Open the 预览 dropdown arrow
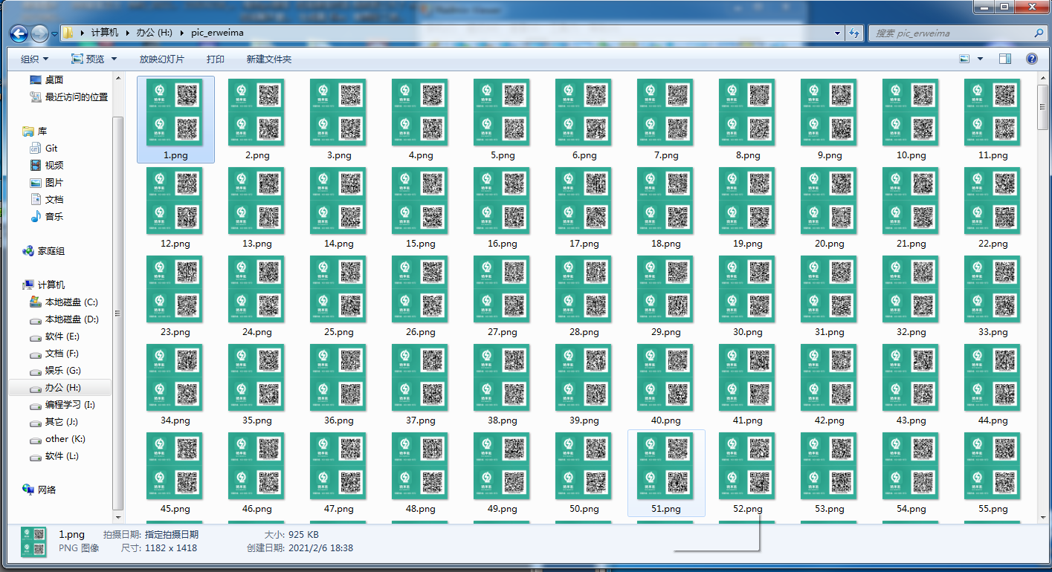The height and width of the screenshot is (572, 1052). [x=114, y=59]
